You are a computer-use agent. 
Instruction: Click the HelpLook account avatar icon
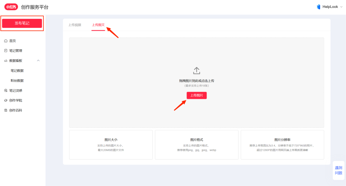coord(318,7)
